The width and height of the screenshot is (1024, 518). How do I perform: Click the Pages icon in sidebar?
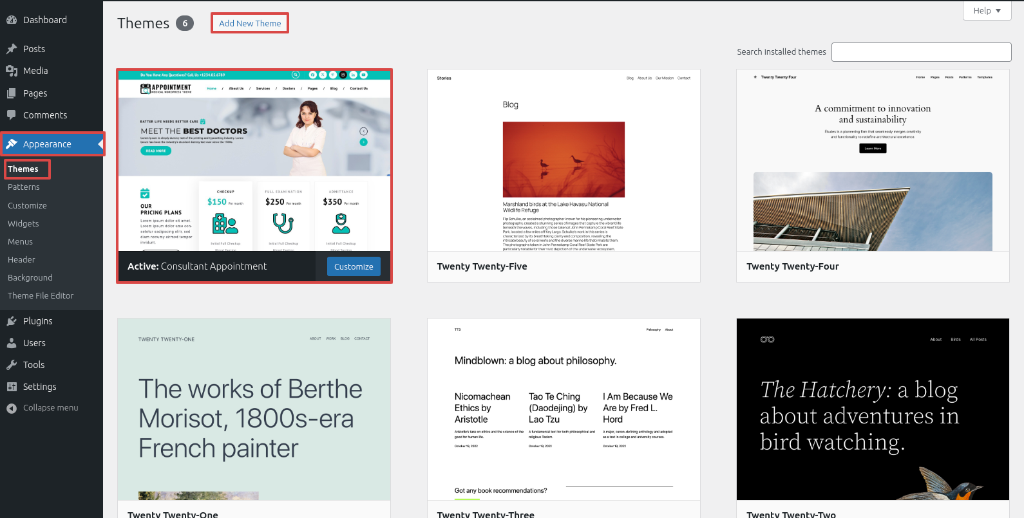(x=12, y=93)
